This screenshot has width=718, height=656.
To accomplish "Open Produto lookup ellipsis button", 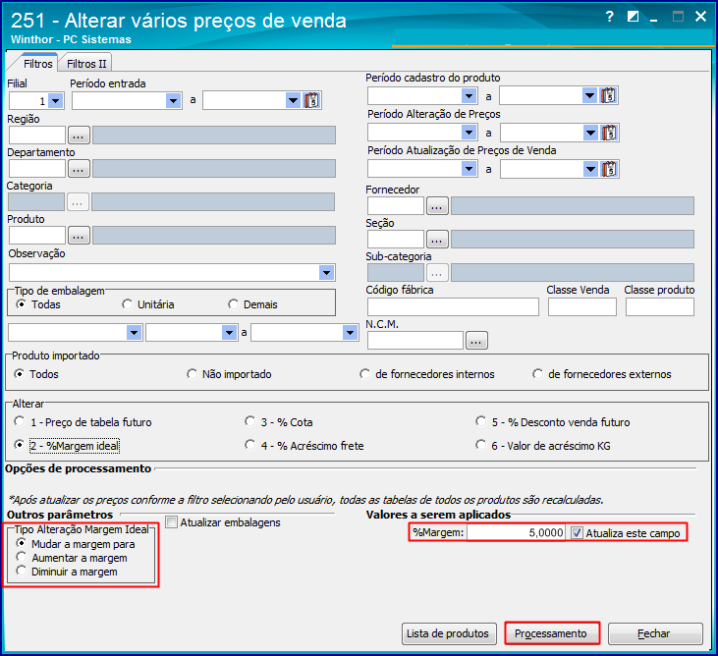I will [79, 236].
